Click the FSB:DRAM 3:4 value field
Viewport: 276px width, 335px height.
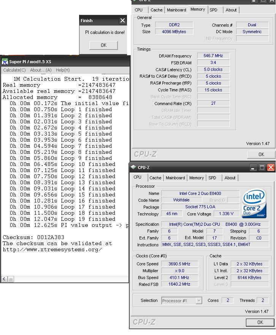[213, 62]
